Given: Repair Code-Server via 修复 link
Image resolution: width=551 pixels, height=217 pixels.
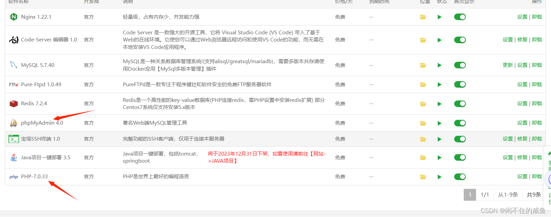Looking at the screenshot, I should pos(522,40).
